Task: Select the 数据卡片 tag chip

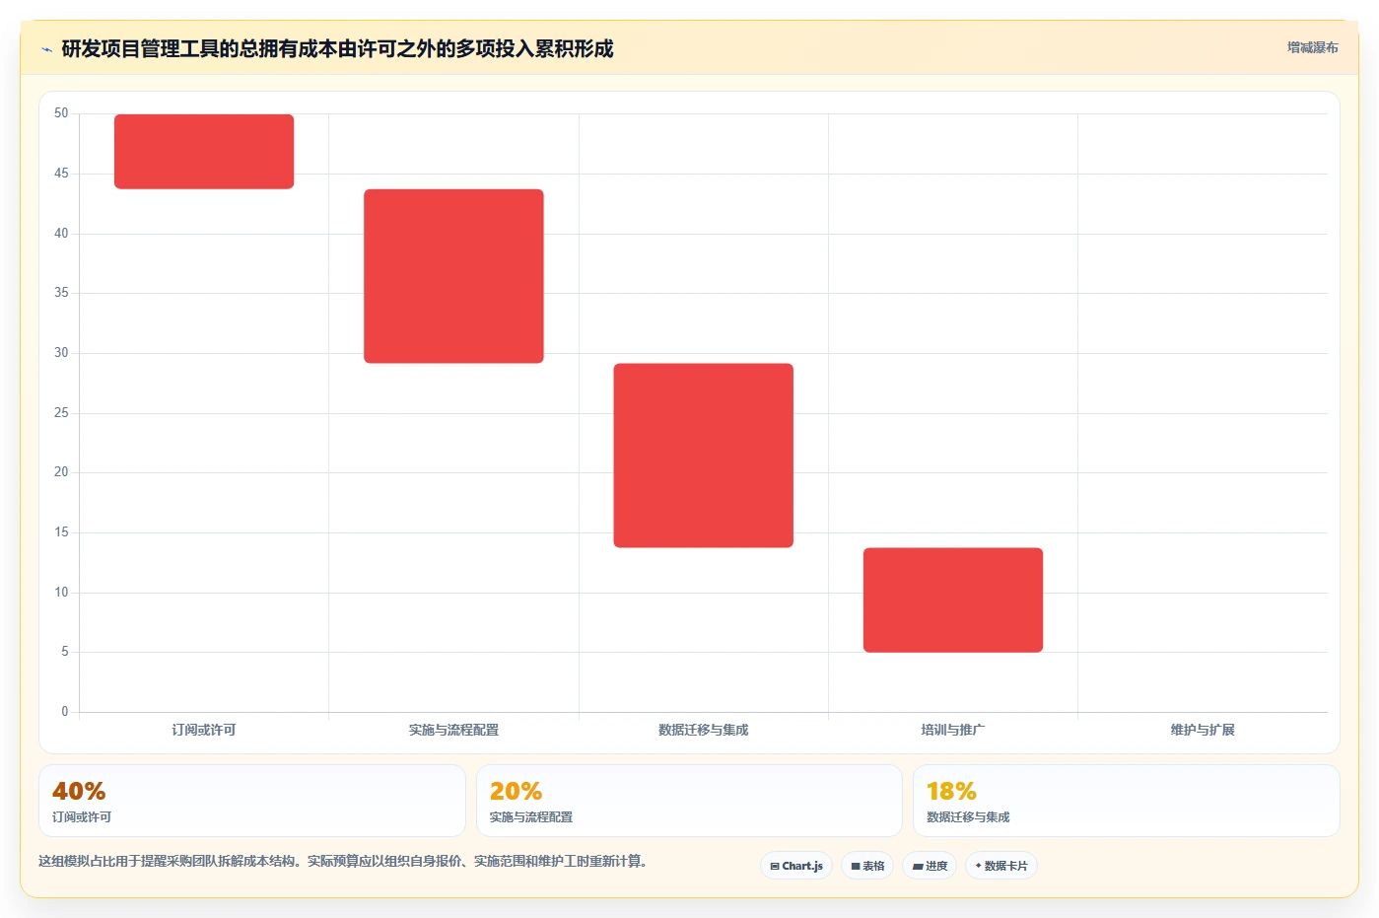Action: click(x=1001, y=866)
